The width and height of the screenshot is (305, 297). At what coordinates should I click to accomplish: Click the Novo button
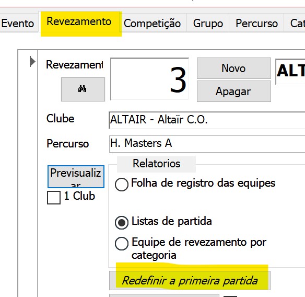234,68
